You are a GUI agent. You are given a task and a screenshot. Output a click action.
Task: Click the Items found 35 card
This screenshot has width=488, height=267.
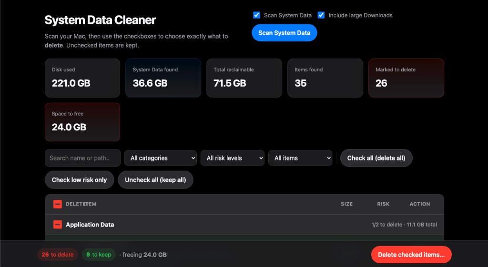pyautogui.click(x=325, y=78)
